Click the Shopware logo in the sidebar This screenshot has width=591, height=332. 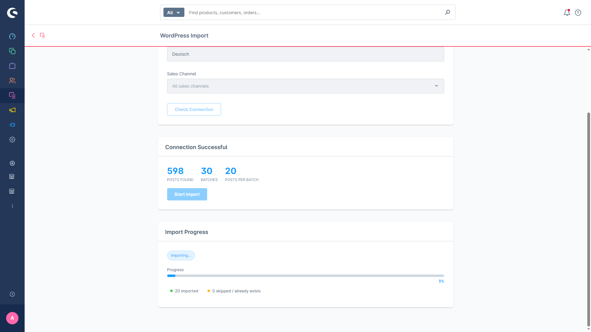click(x=12, y=13)
